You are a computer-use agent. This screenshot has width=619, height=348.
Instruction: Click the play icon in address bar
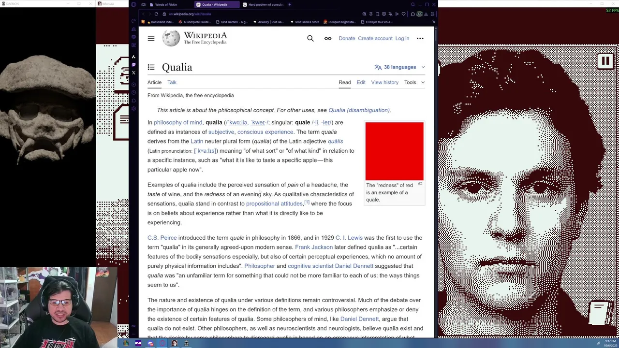397,14
